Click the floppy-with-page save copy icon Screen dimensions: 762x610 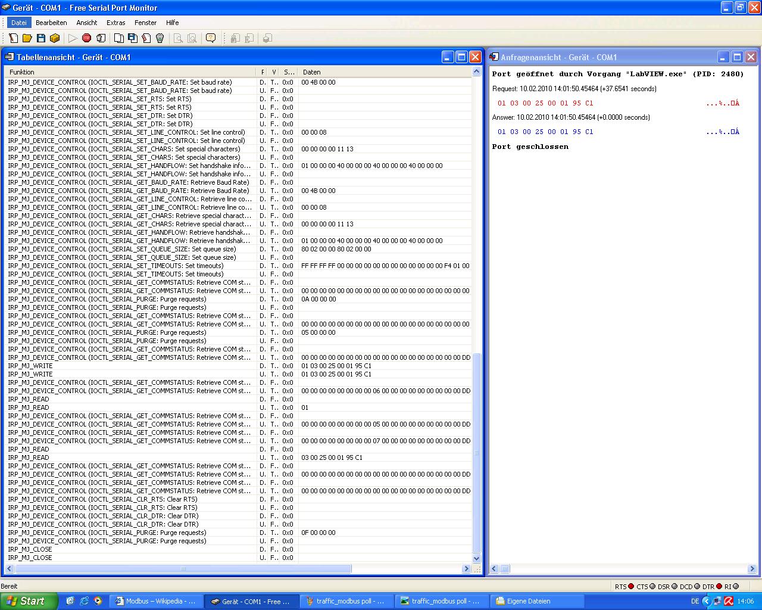[x=133, y=38]
